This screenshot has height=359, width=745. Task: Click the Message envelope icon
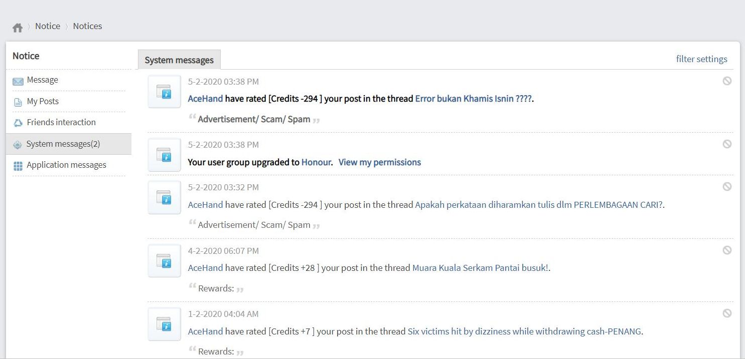[18, 81]
